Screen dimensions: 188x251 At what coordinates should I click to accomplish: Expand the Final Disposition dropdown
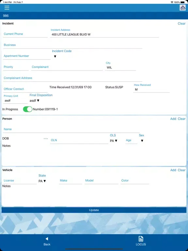[x=35, y=101]
